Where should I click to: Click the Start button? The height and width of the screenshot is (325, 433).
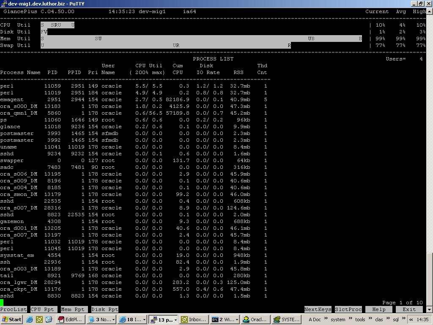(12, 319)
